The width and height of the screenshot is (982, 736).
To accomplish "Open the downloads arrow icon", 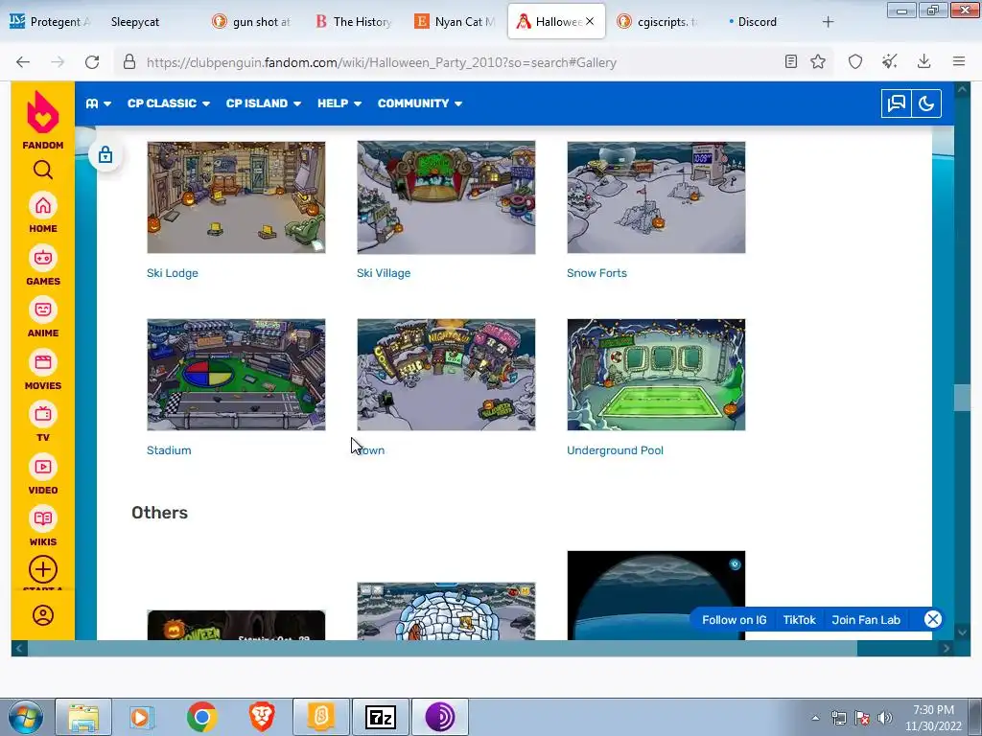I will [x=924, y=61].
